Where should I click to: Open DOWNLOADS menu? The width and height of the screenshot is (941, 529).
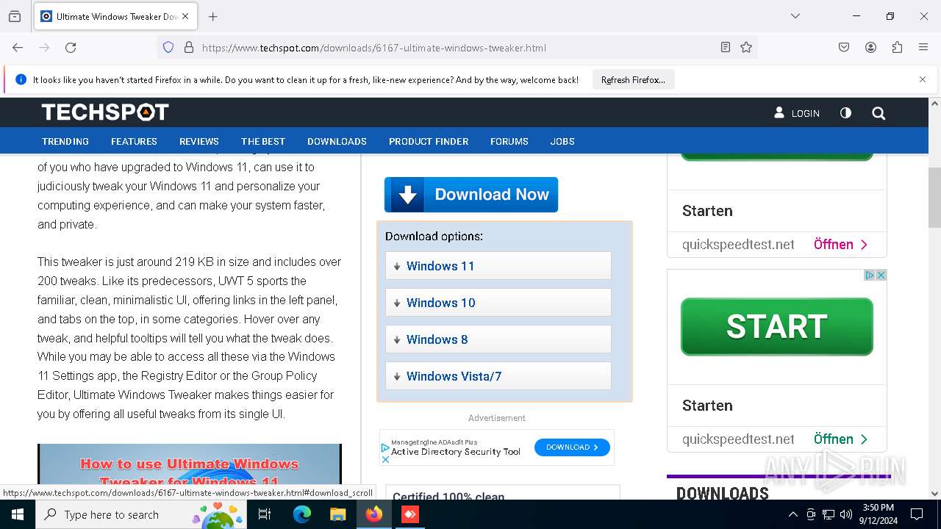pyautogui.click(x=337, y=141)
